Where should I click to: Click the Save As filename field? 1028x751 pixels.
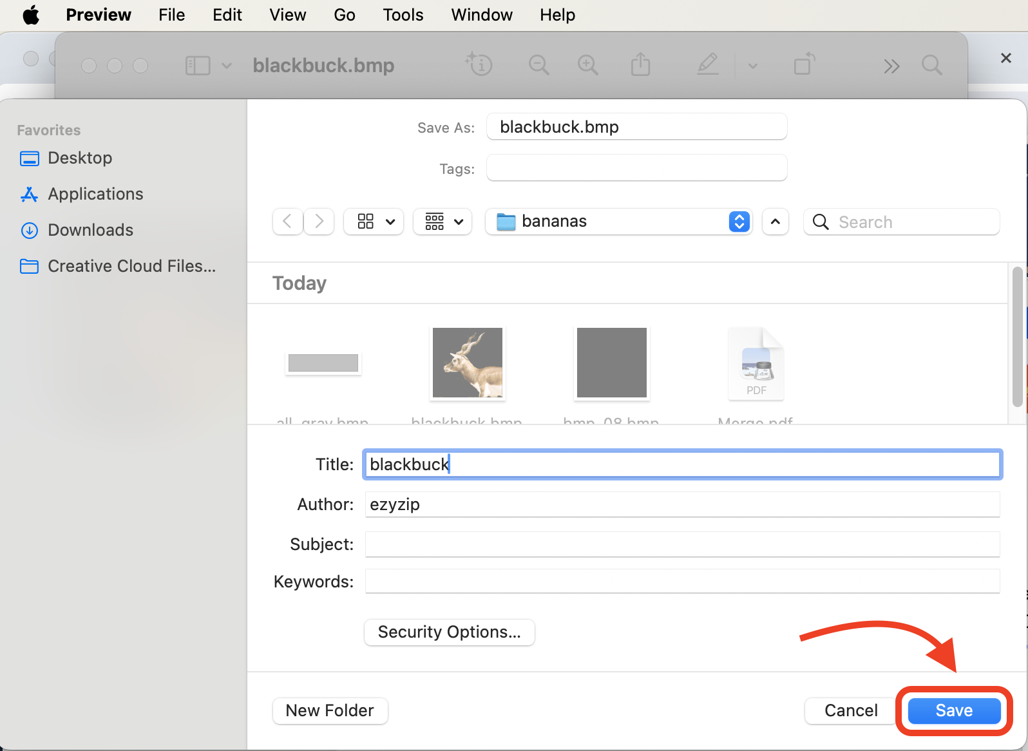click(x=636, y=127)
